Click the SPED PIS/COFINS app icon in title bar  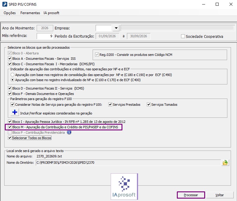coord(5,4)
